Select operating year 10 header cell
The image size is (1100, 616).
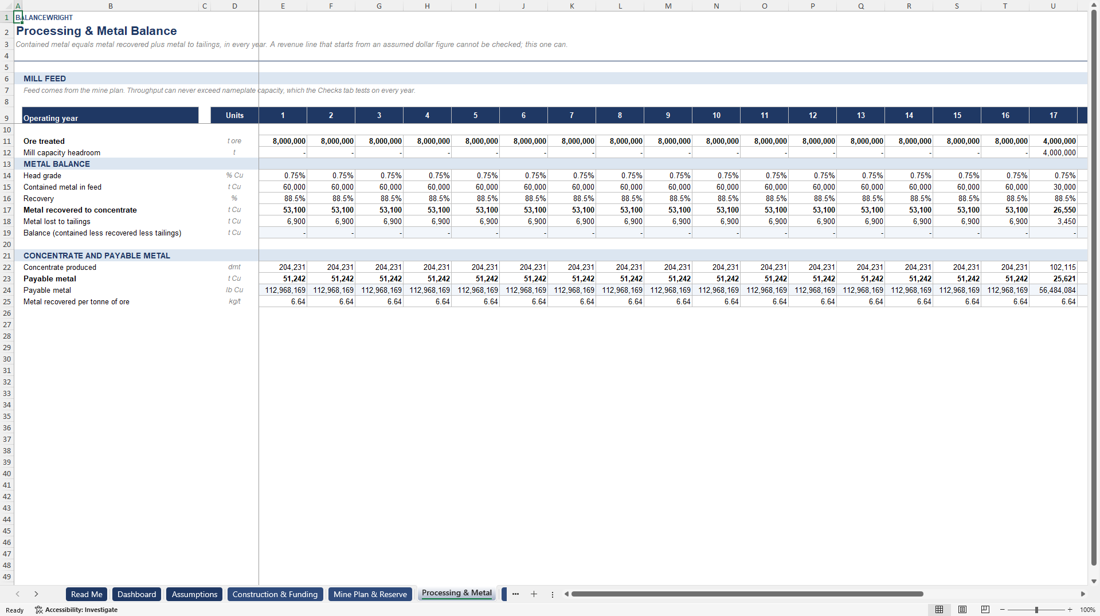click(716, 115)
